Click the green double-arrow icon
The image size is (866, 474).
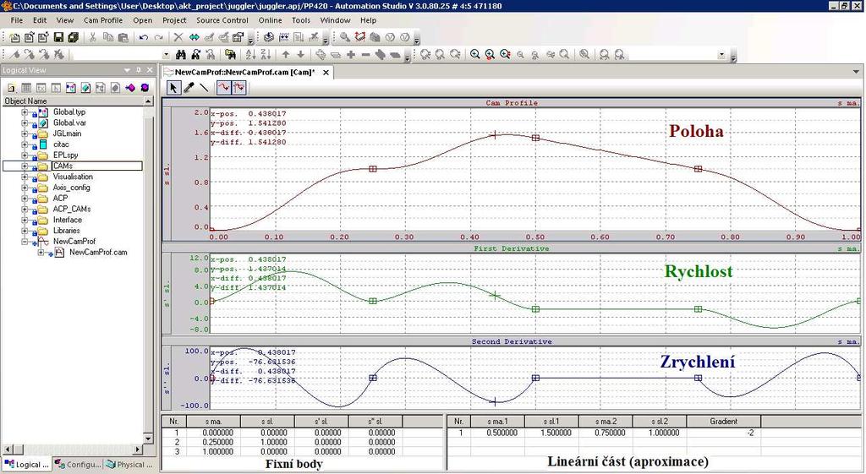pos(194,37)
